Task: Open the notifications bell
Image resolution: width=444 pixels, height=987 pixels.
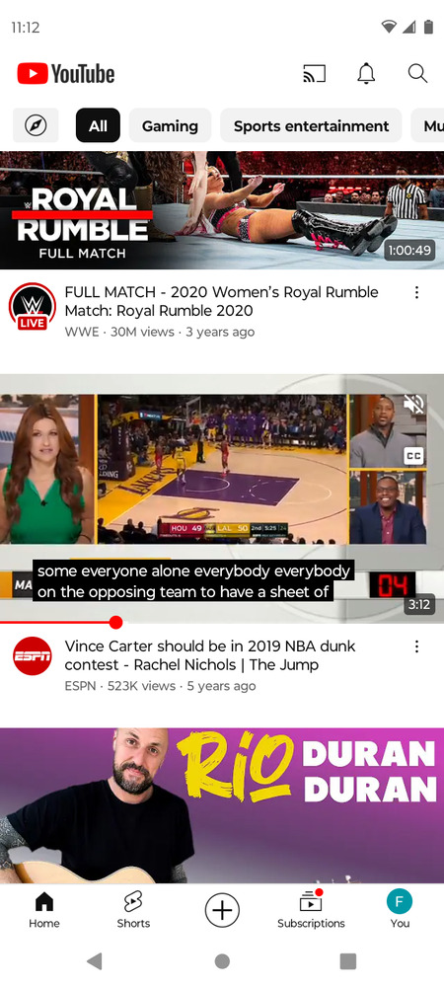Action: pyautogui.click(x=366, y=74)
